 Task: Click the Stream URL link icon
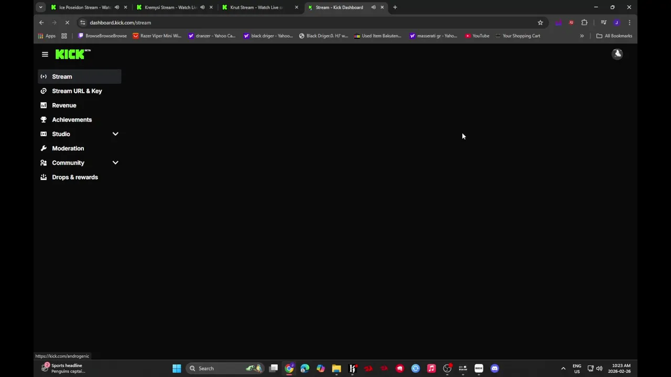point(44,91)
